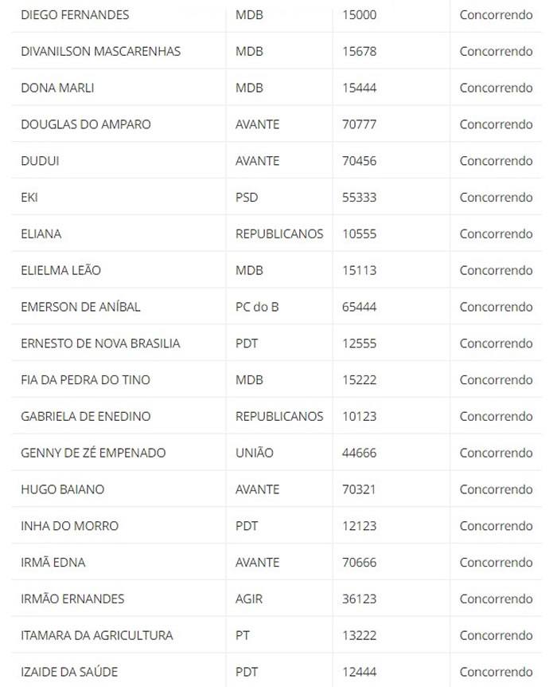Click AGIR party for IRMÃO ERNANDES

coord(249,599)
